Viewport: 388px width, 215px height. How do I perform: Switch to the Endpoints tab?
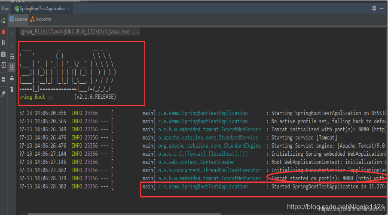click(x=40, y=19)
